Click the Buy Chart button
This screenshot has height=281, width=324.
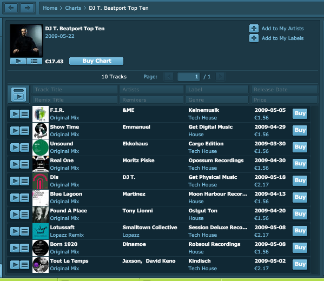pos(96,61)
